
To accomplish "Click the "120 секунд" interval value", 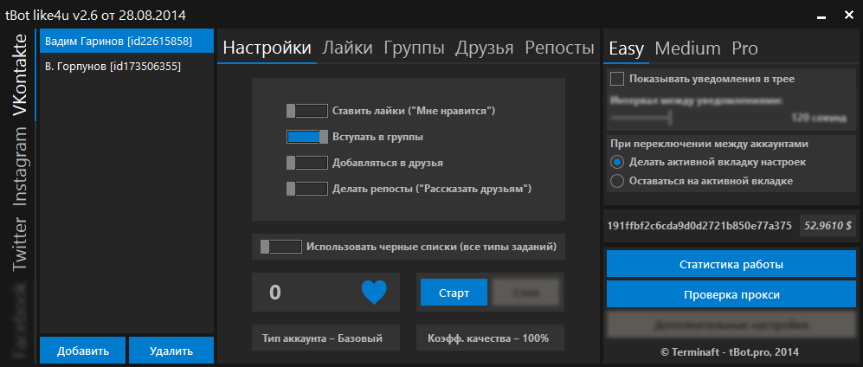I will 819,118.
